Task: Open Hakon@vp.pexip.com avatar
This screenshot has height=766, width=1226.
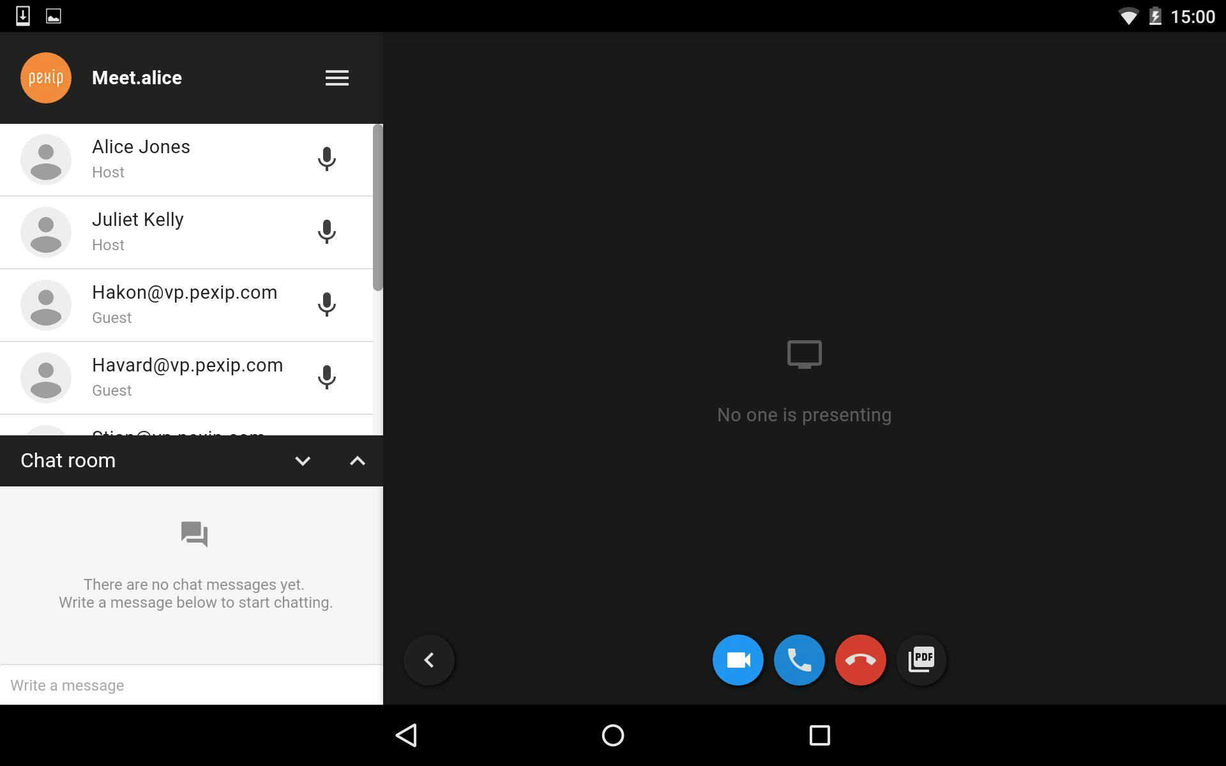Action: (x=46, y=305)
